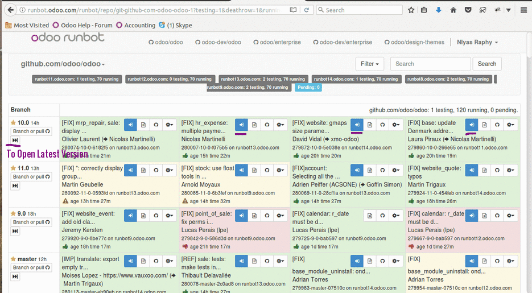Open the Niyas Raphy user menu

coord(477,43)
